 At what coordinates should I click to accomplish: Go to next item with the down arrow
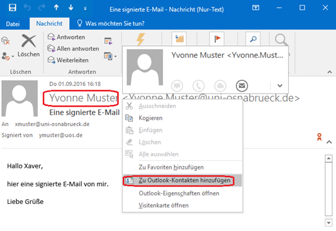tap(70, 8)
